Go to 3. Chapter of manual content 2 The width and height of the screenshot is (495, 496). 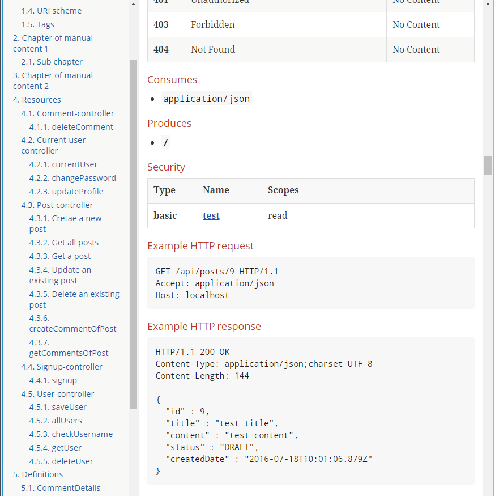pos(53,80)
